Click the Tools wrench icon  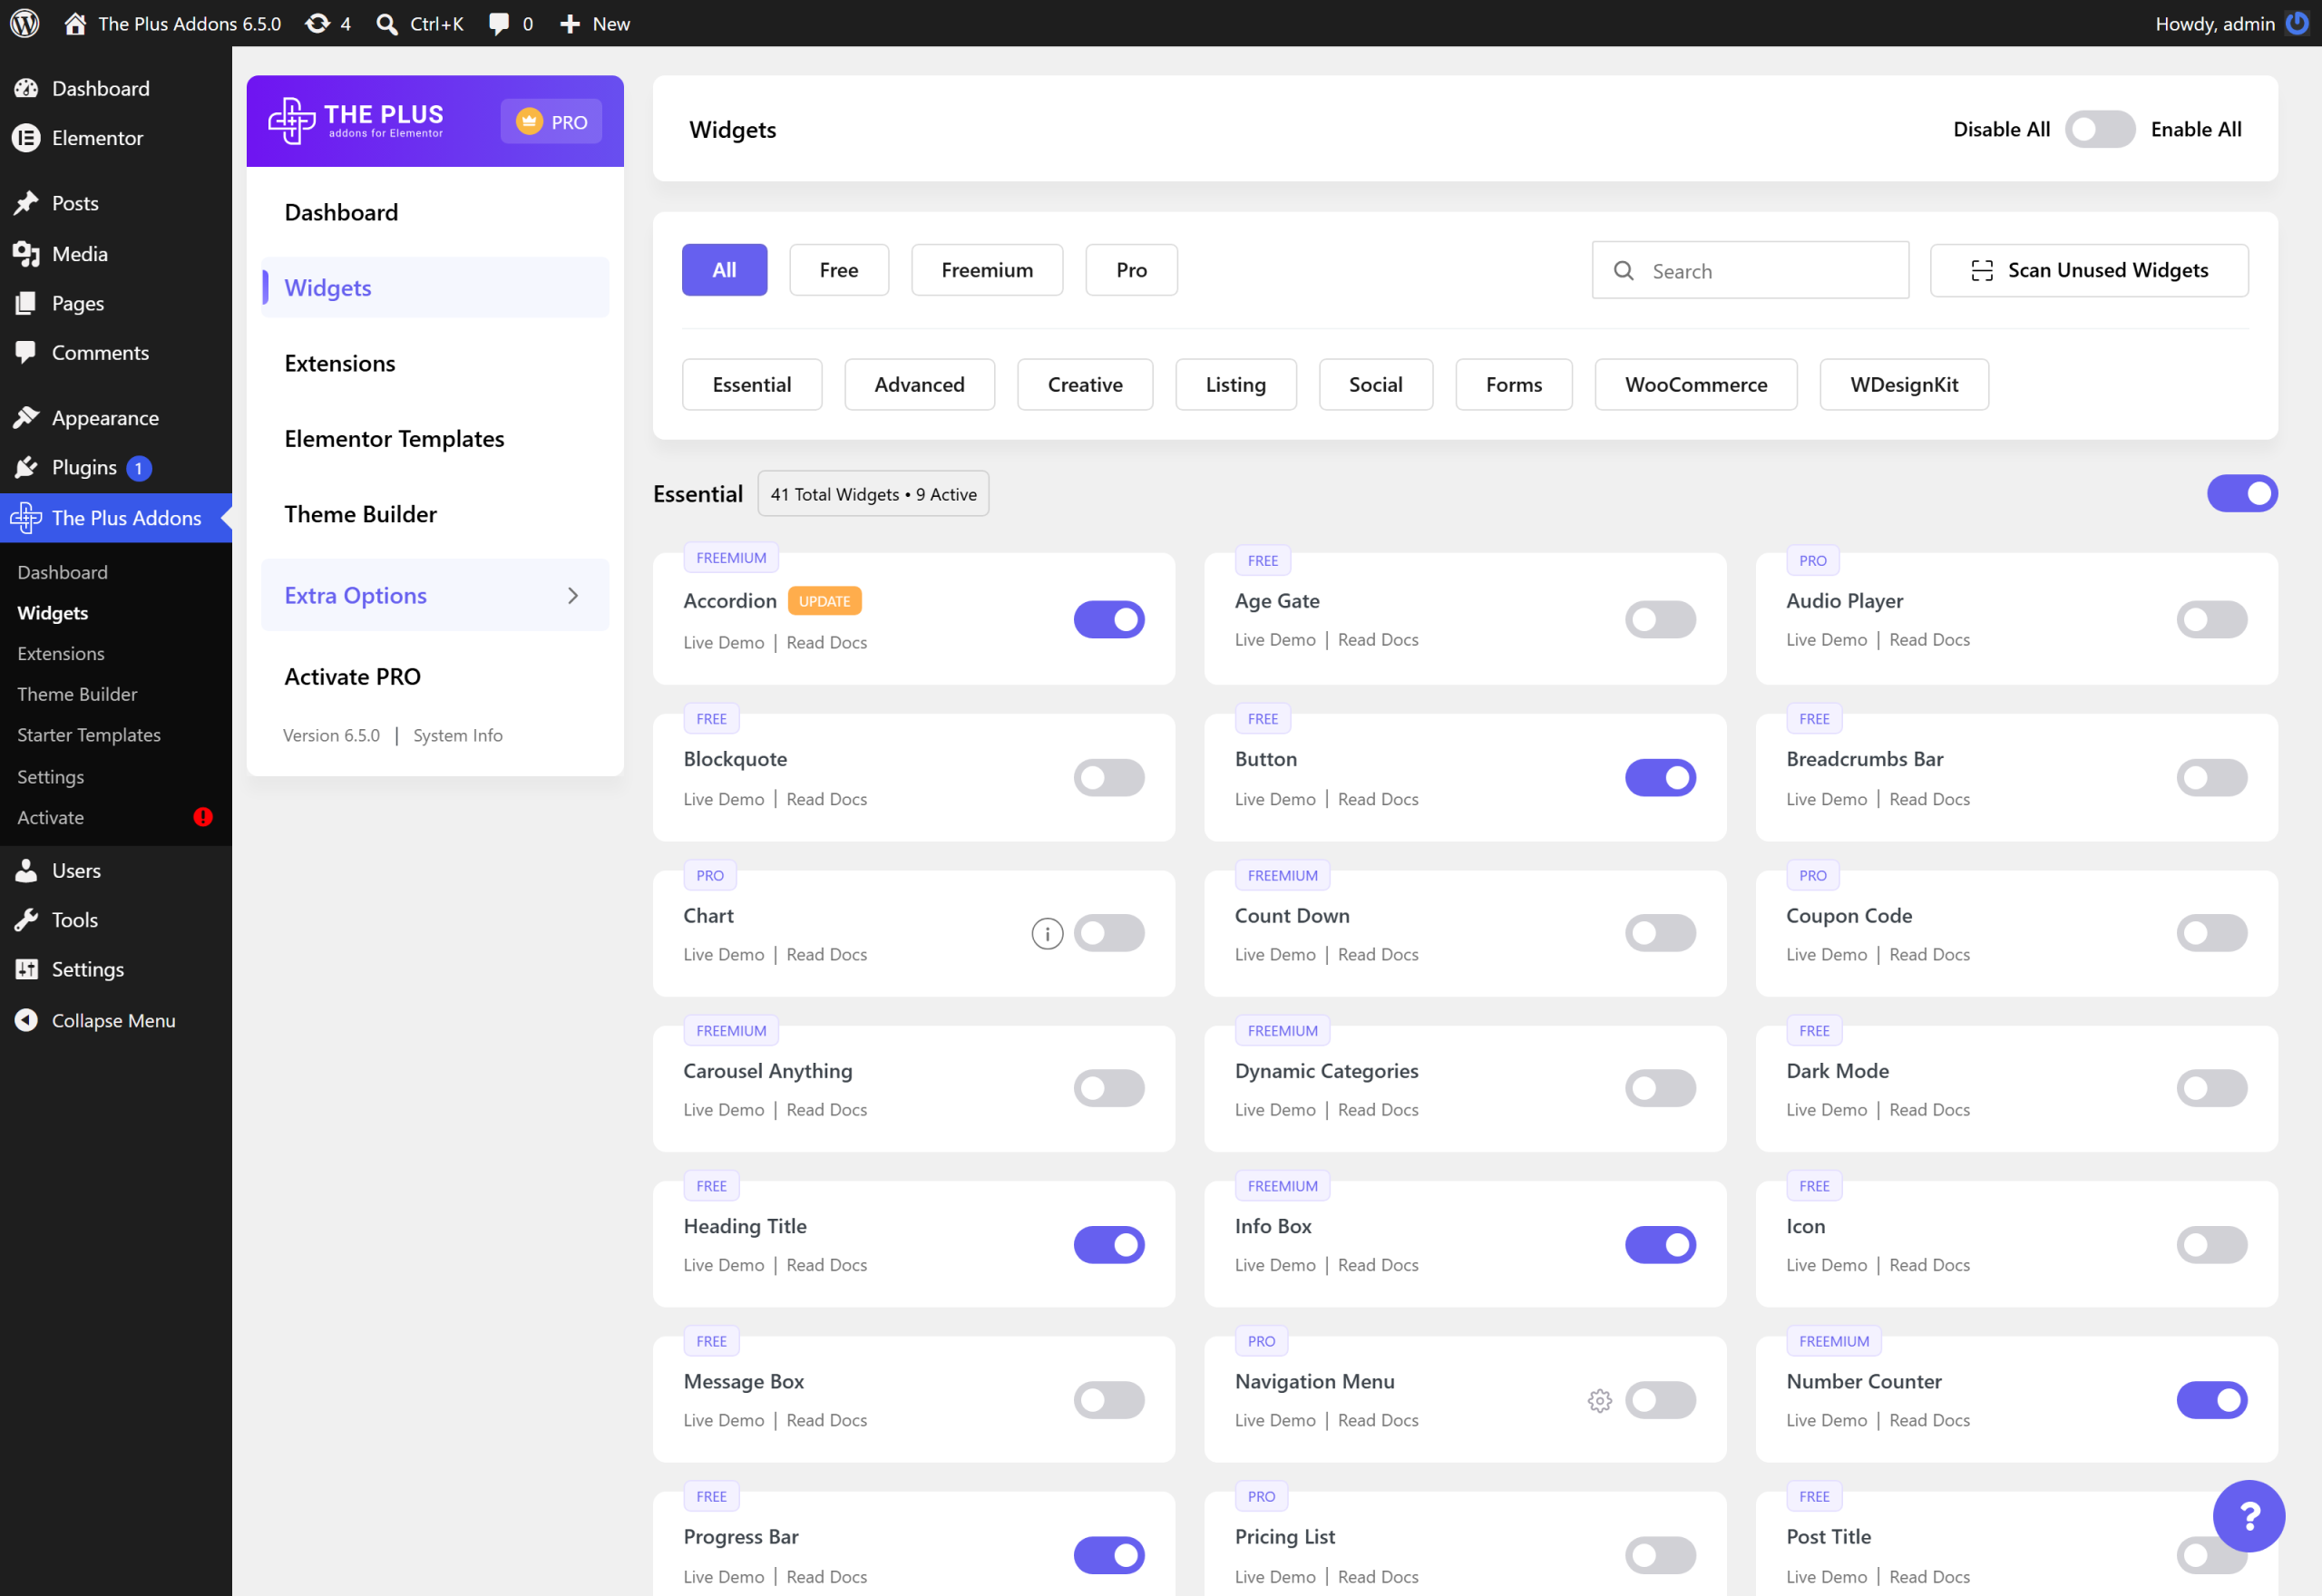point(26,919)
